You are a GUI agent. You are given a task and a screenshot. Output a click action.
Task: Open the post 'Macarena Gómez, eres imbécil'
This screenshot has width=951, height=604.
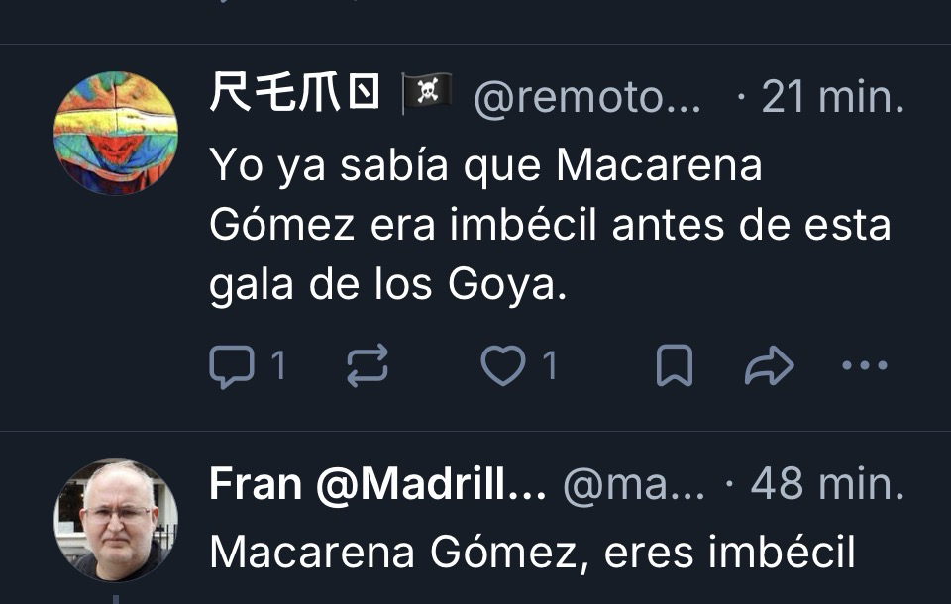click(532, 553)
